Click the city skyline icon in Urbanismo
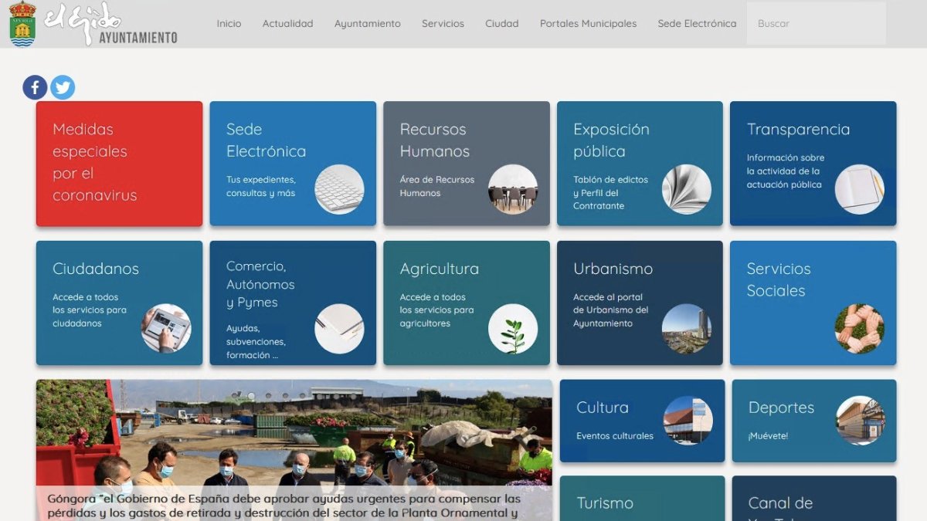Screen dimensions: 927x521 [687, 329]
